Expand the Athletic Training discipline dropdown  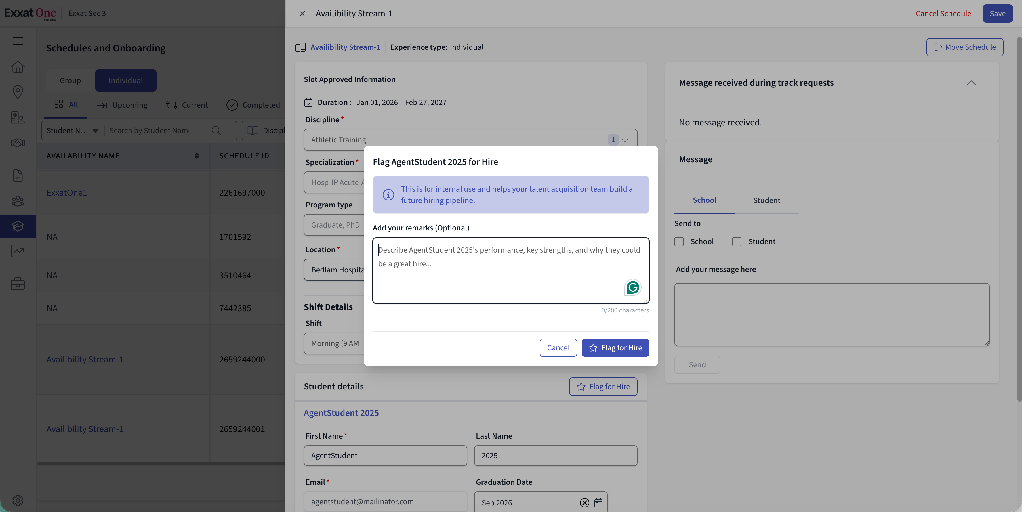[x=625, y=140]
